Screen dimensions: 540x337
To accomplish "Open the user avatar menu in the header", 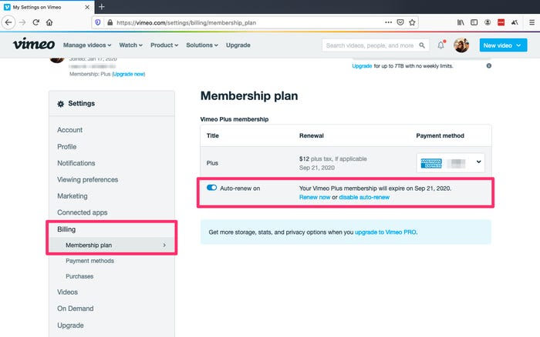I will tap(461, 45).
